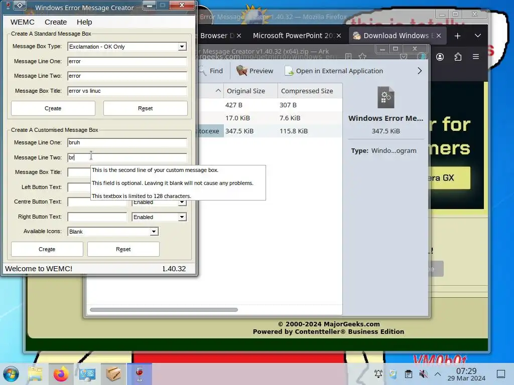Click show desktop button
Image resolution: width=514 pixels, height=385 pixels.
pos(501,374)
